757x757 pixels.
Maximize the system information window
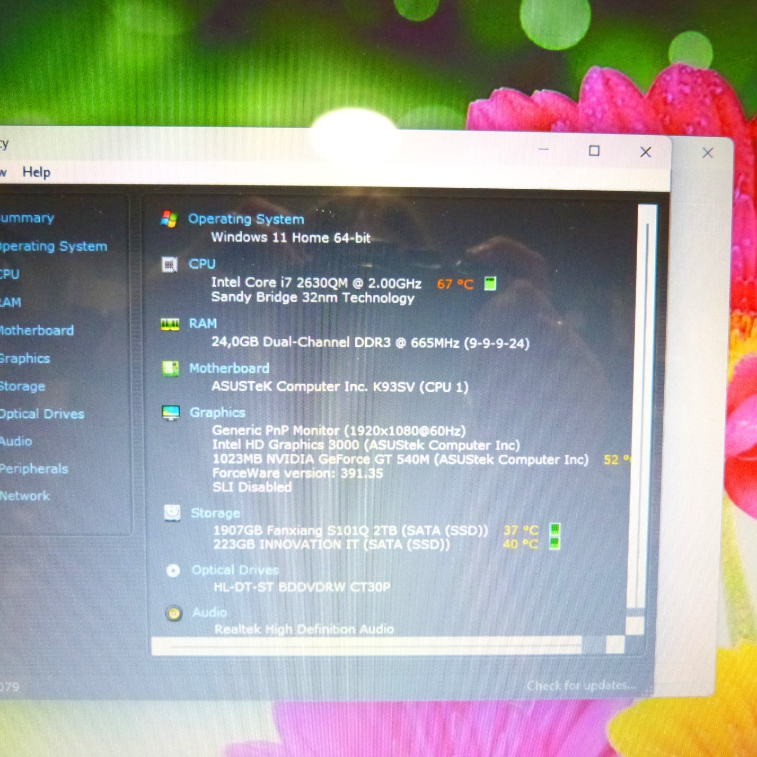[594, 151]
